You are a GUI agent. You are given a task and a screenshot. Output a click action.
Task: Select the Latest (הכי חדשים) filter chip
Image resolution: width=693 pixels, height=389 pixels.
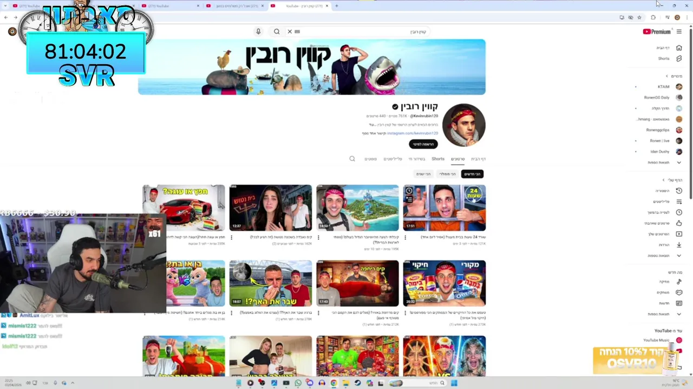[x=472, y=174]
